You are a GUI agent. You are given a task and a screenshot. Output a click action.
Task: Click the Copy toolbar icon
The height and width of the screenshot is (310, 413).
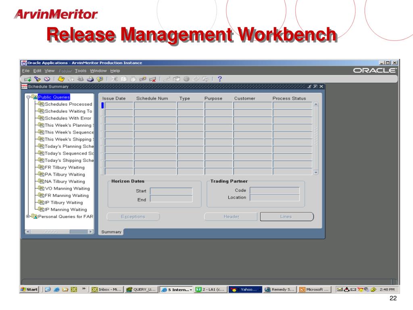[x=124, y=79]
